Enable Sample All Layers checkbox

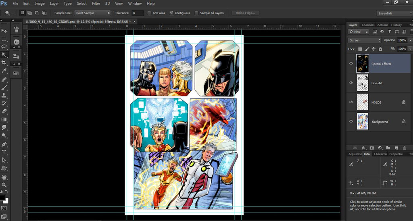196,13
